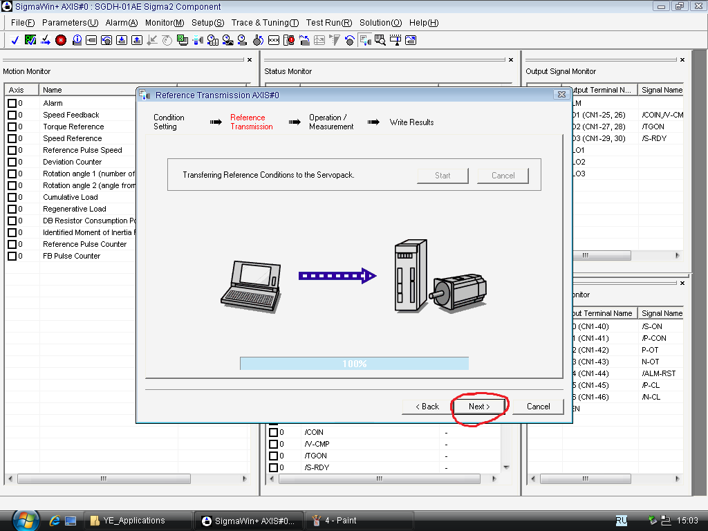708x531 pixels.
Task: Click the show desktop taskbar icon
Action: (71, 521)
